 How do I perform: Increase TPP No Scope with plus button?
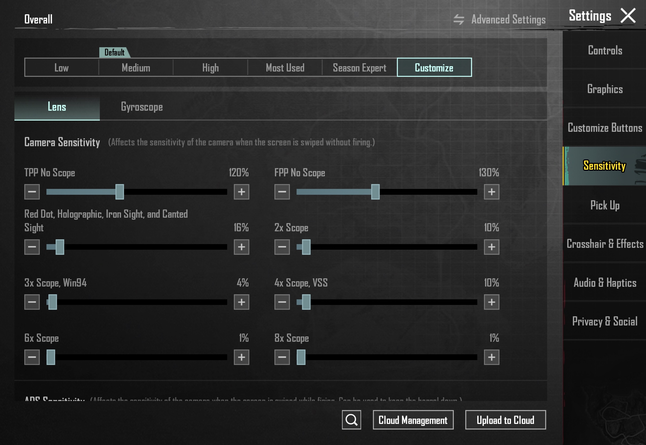pyautogui.click(x=241, y=192)
